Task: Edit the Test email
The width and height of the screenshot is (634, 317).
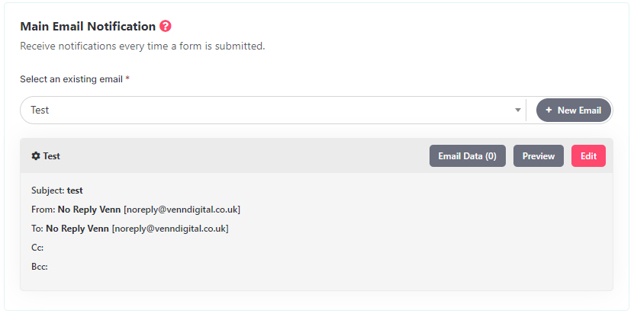Action: click(588, 156)
